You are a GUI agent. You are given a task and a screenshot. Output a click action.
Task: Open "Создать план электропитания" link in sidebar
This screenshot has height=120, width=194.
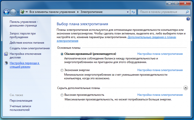tap(30, 48)
